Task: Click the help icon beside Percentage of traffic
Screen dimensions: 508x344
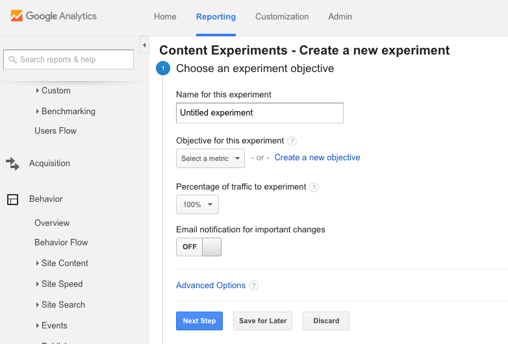Action: (314, 188)
